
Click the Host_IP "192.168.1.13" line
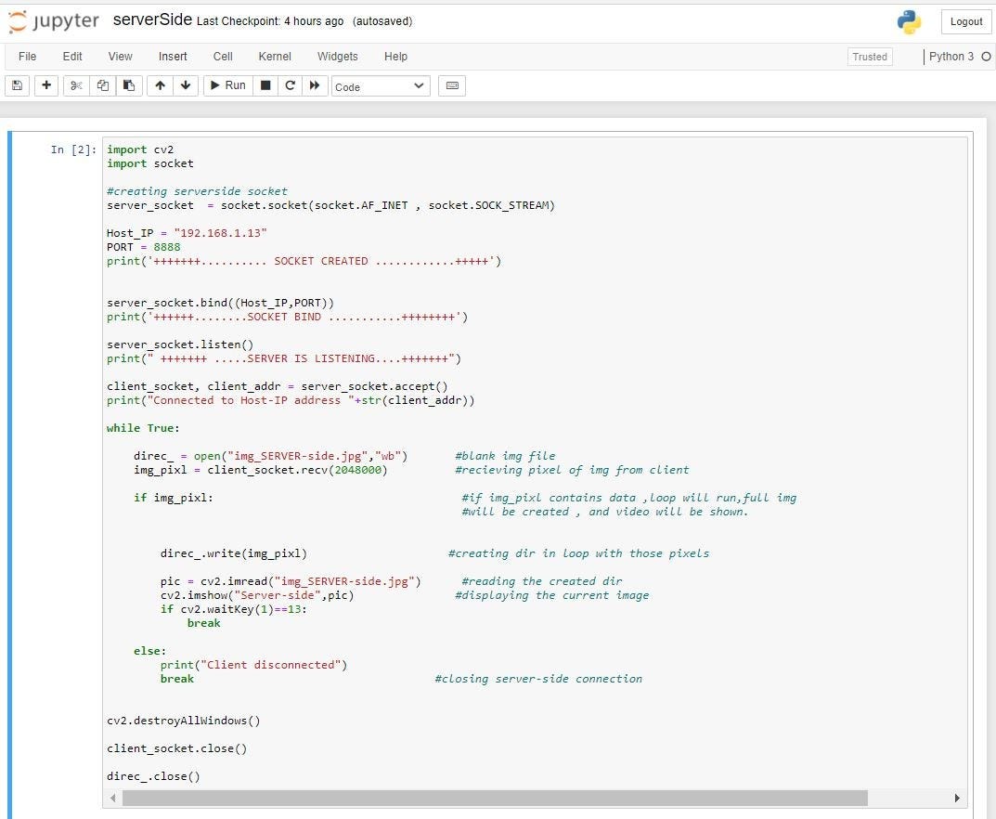tap(187, 233)
